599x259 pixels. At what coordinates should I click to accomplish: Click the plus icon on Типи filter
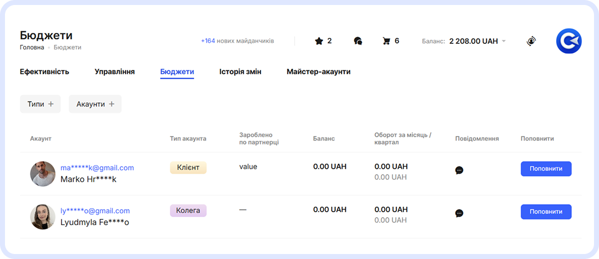point(51,104)
